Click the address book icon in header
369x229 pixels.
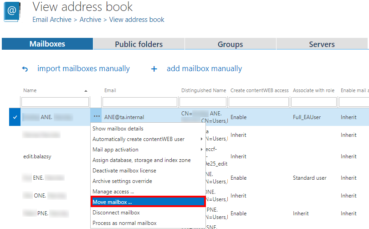(12, 11)
